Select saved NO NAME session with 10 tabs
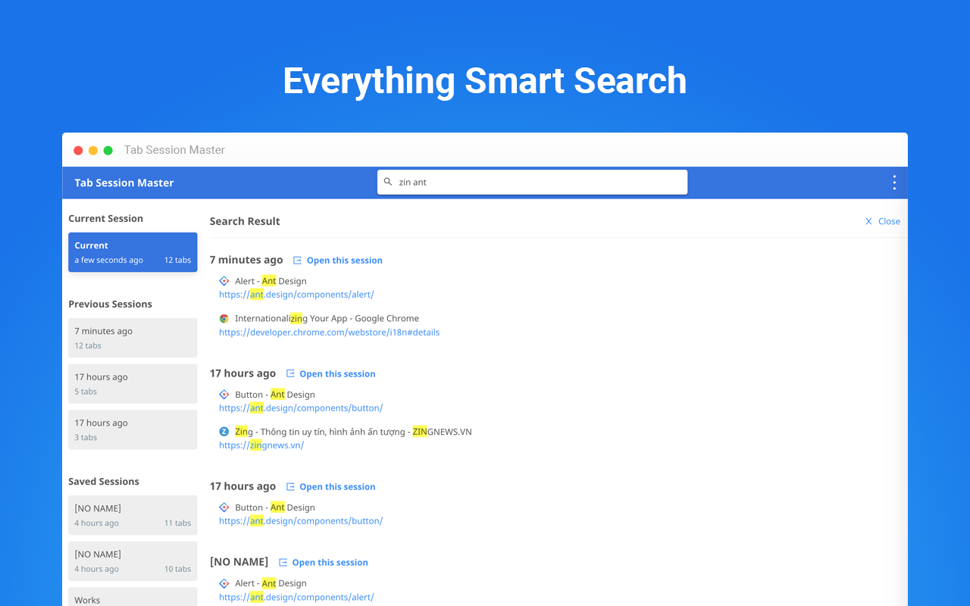 point(133,561)
